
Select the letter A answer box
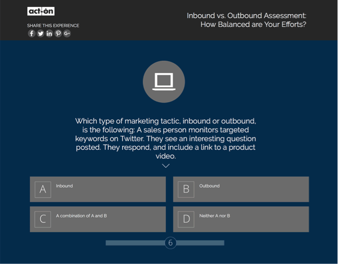(43, 189)
